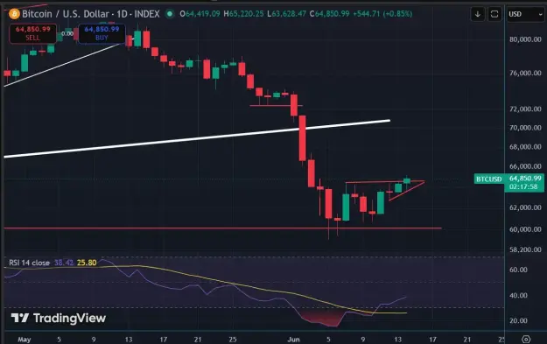The width and height of the screenshot is (547, 344).
Task: Click the blue BUY 64,850.99 button
Action: click(102, 33)
